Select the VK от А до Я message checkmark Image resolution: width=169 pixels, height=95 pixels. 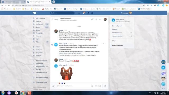tap(52, 45)
